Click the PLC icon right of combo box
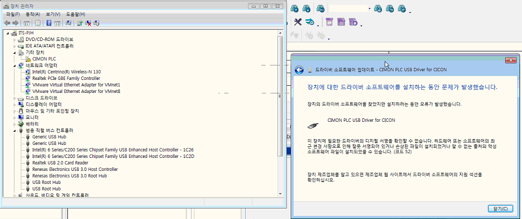522x219 pixels. click(x=378, y=8)
